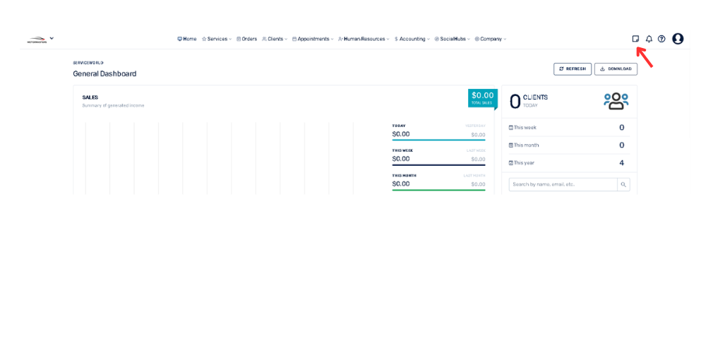Open the Orders menu item
The image size is (706, 353).
tap(247, 39)
